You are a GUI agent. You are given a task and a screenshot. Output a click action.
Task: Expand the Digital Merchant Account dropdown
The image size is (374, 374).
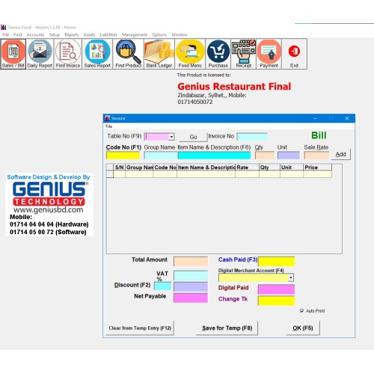[291, 278]
